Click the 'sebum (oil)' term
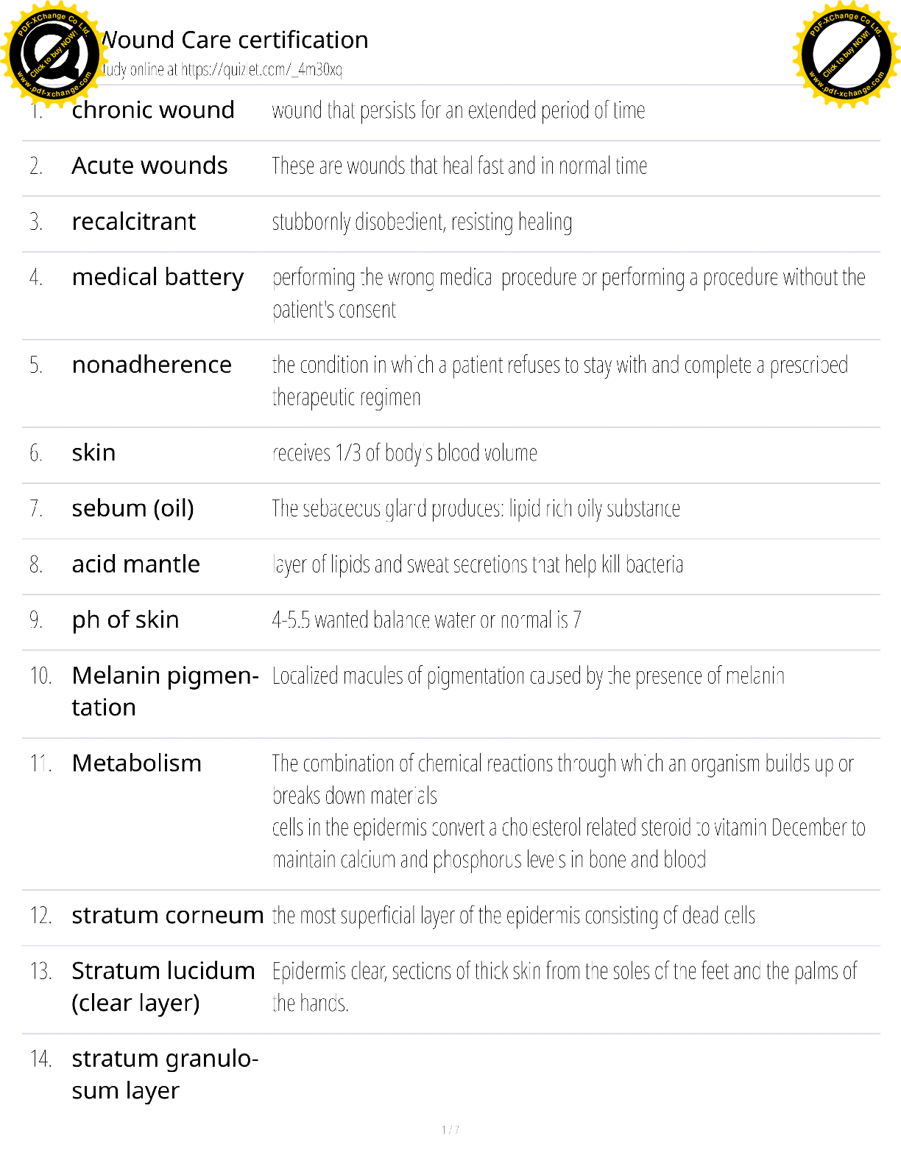This screenshot has width=901, height=1167. click(x=132, y=508)
